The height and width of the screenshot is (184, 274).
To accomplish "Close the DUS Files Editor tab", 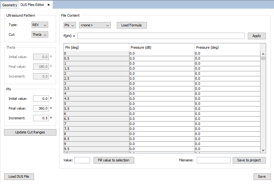I will (49, 5).
